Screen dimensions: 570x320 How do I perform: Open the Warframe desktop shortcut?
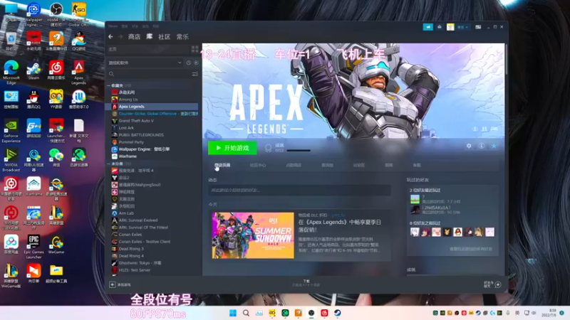tap(33, 186)
